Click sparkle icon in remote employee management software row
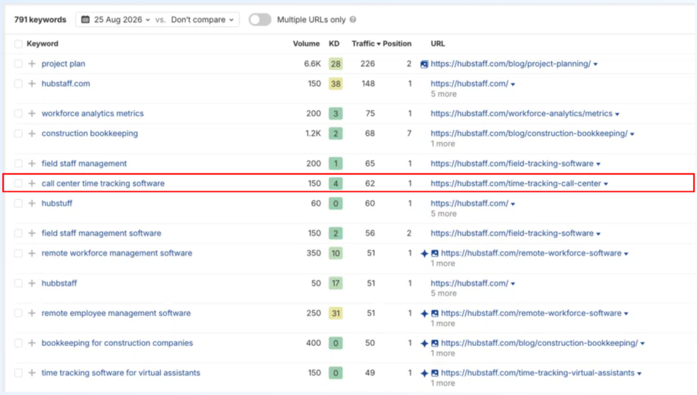Screen dimensions: 697x395 coord(424,313)
